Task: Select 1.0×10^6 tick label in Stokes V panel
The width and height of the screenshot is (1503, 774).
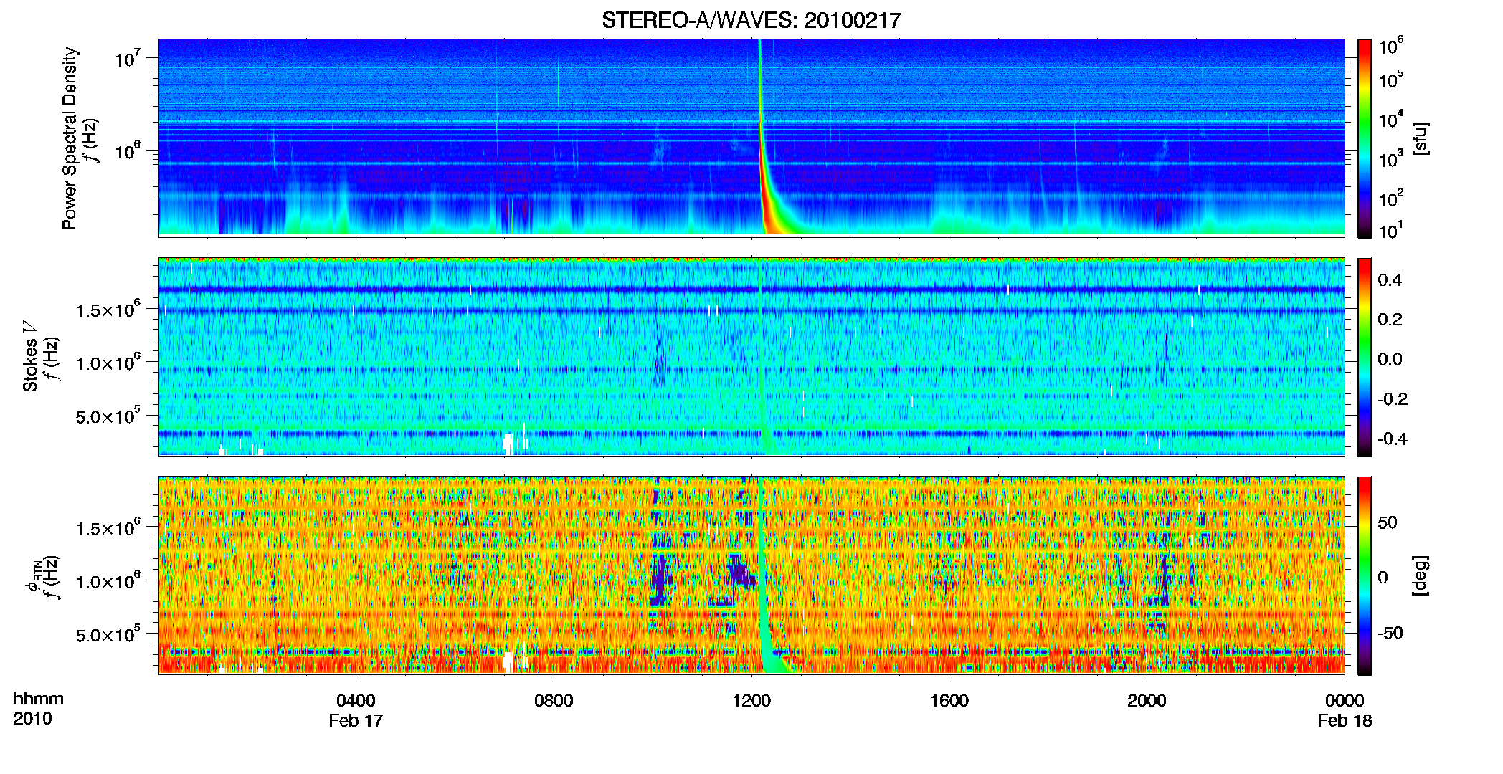Action: click(108, 363)
